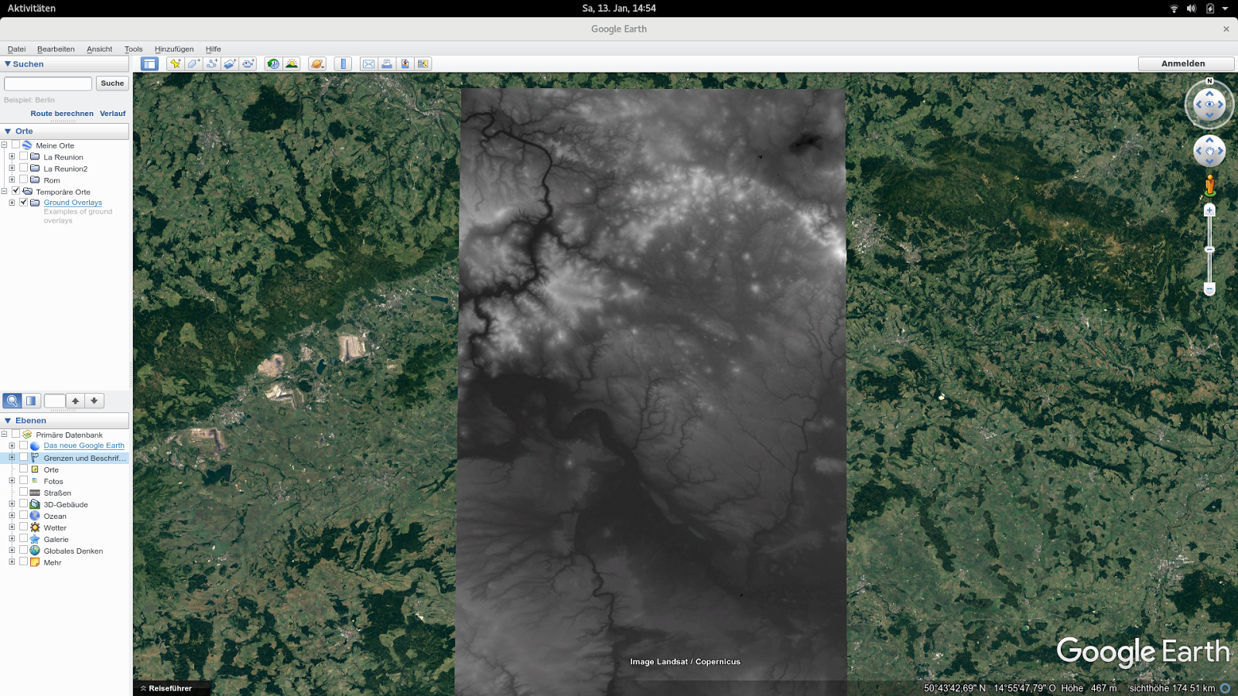Click the Street View pegman
This screenshot has height=696, width=1238.
[x=1209, y=185]
